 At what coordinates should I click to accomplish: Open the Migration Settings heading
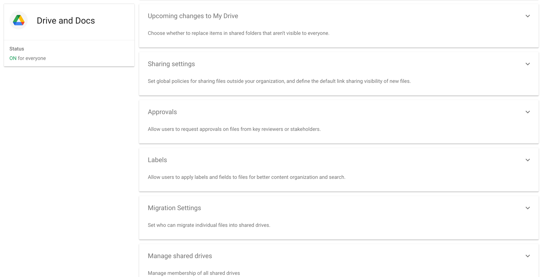coord(174,208)
